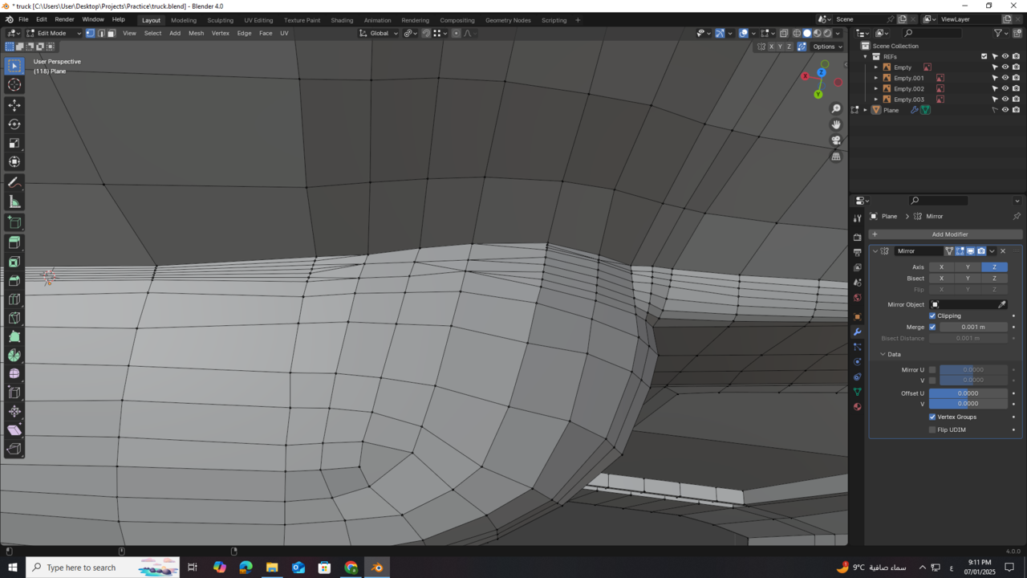Collapse the REFs collection

tap(865, 56)
